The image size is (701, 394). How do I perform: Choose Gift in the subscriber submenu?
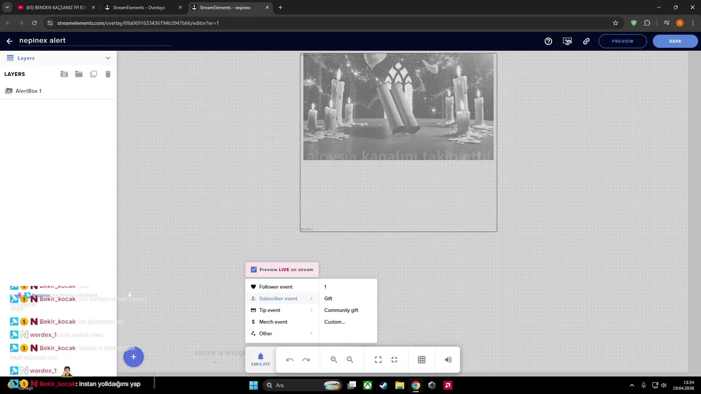(x=348, y=299)
